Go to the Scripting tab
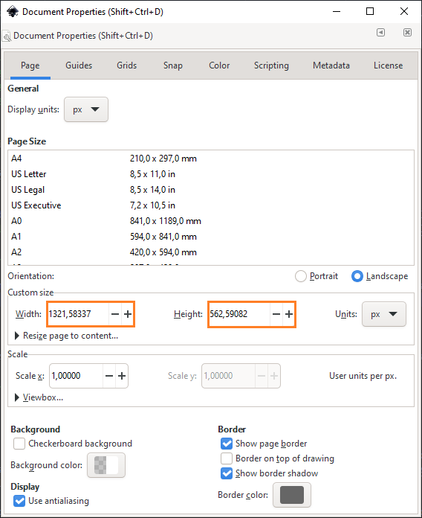Screen dimensions: 422x518 [x=271, y=65]
